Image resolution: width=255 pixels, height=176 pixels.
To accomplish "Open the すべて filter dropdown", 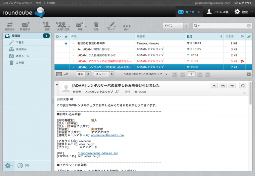I will [x=176, y=26].
